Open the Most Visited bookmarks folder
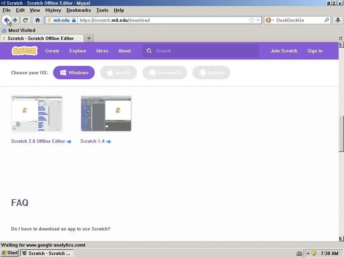 coord(18,30)
